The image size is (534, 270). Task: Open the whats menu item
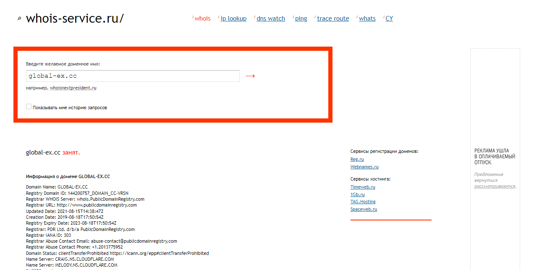(x=367, y=18)
